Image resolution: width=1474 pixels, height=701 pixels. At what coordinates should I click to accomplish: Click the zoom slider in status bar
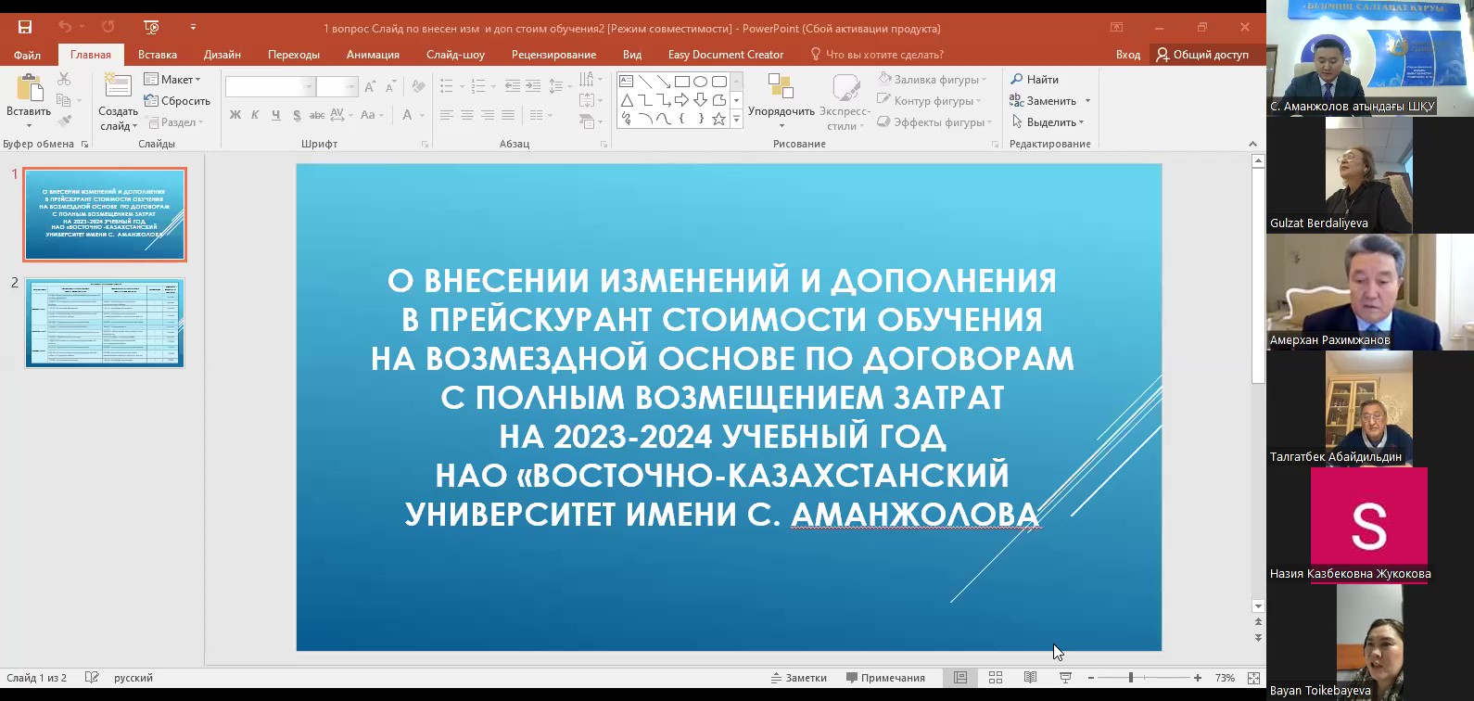(1131, 678)
